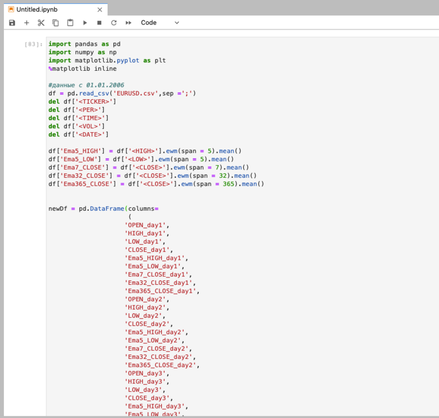
Task: Restart the kernel and run all cells
Action: (128, 23)
